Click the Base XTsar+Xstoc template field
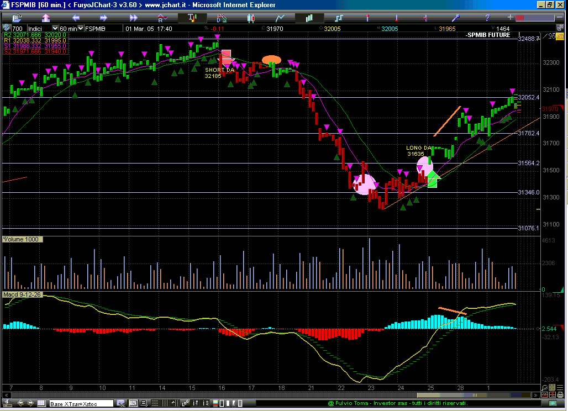This screenshot has height=411, width=568. pos(81,404)
